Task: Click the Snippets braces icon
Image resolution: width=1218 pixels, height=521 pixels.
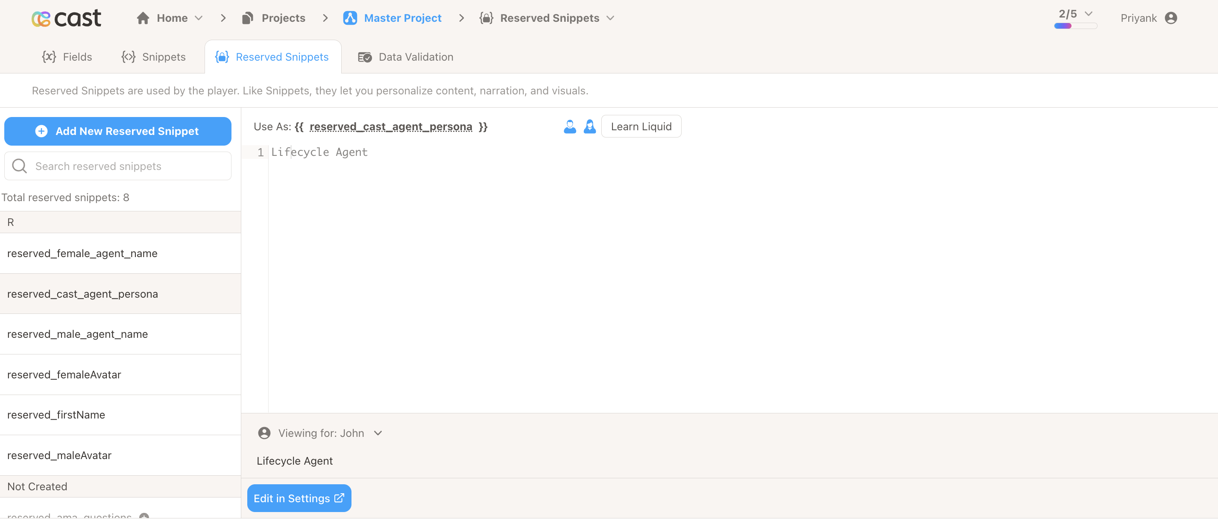Action: [128, 57]
